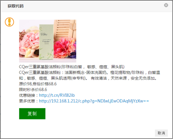This screenshot has height=139, width=173.
Task: Open the 192.168.1.212 c.php link
Action: tap(94, 101)
